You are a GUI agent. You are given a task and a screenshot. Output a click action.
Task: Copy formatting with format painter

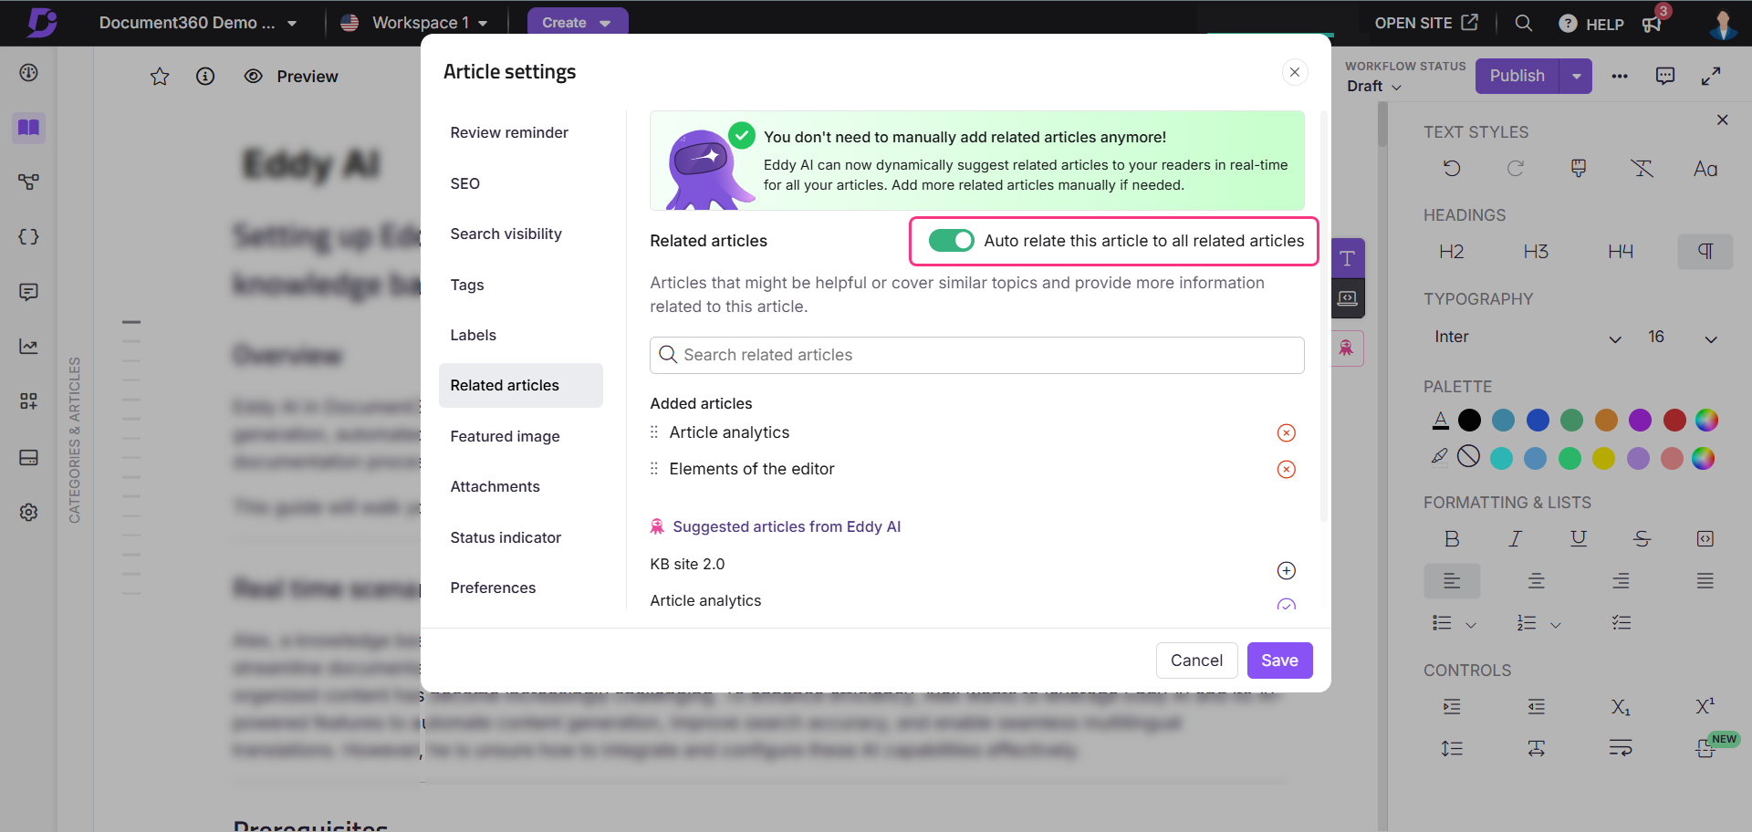click(x=1579, y=169)
